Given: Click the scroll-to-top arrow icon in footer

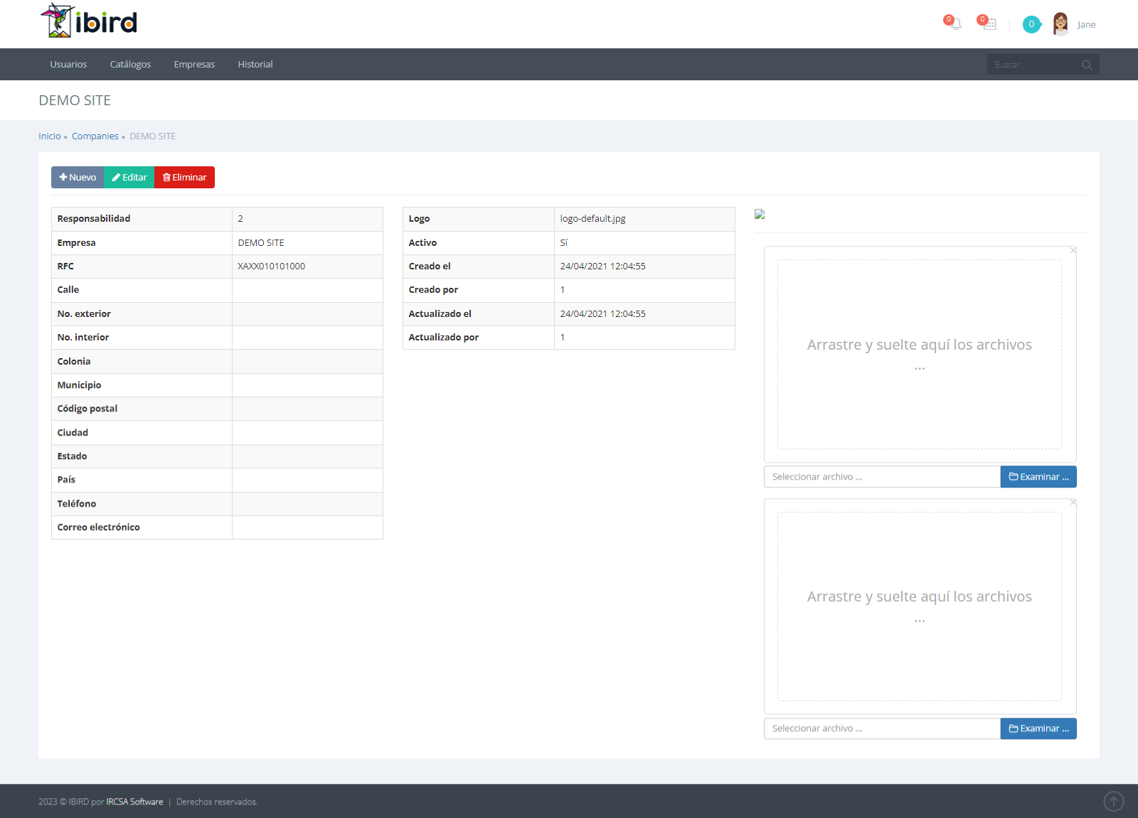Looking at the screenshot, I should pos(1113,802).
